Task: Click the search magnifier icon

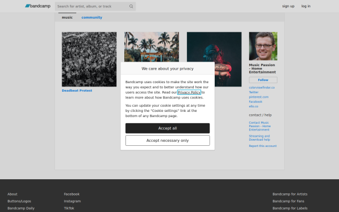Action: coord(131,6)
